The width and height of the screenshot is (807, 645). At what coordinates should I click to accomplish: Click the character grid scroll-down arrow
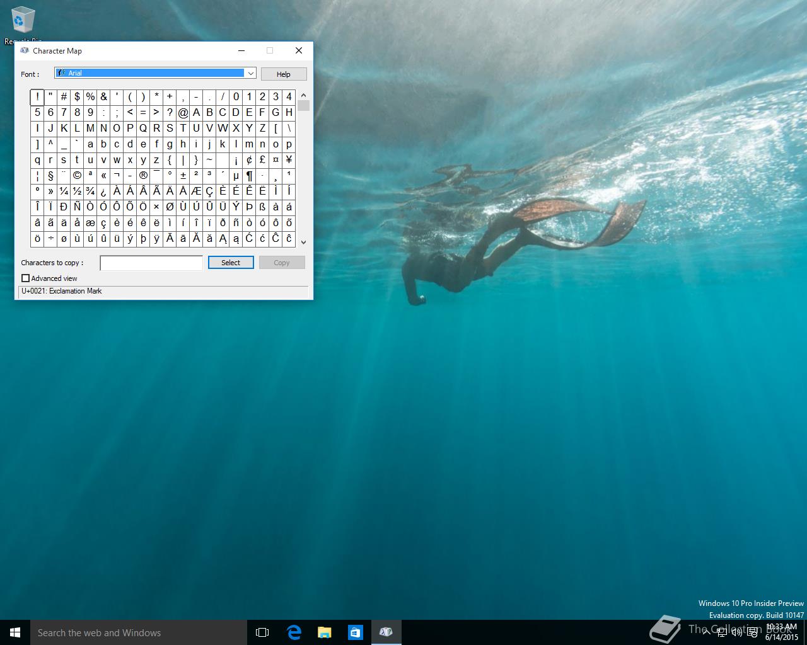pos(303,242)
